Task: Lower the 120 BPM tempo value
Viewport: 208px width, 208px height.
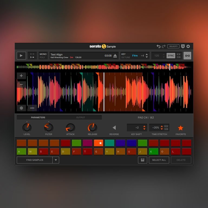Action: [164, 57]
